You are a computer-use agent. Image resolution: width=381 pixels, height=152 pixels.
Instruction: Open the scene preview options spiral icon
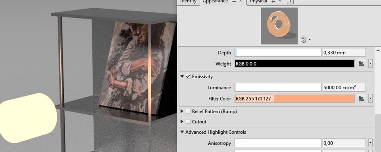(x=304, y=40)
